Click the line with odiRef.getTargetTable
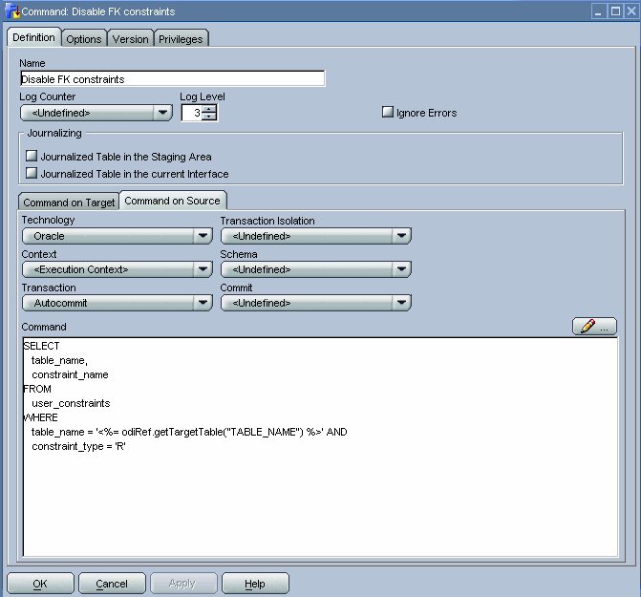 (x=189, y=432)
